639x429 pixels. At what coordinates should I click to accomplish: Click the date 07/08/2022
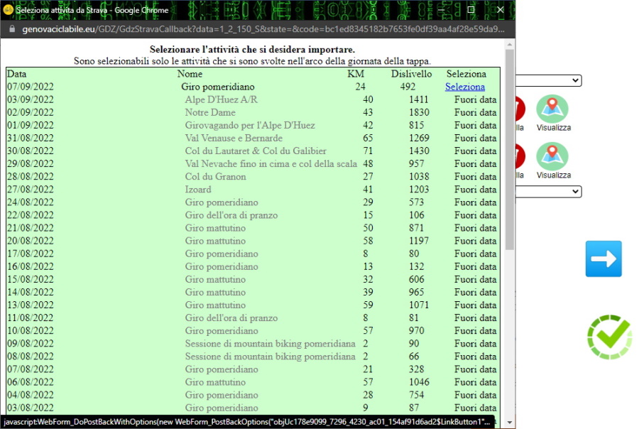click(31, 369)
